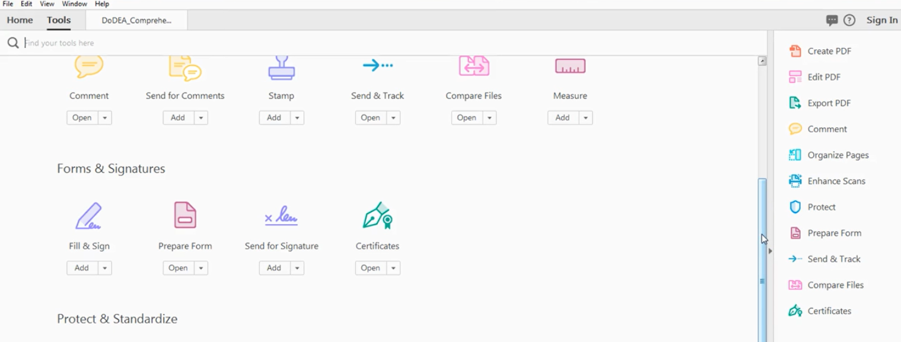Switch to the DoDEA_Comprehe... document tab
The height and width of the screenshot is (342, 901).
(x=136, y=20)
